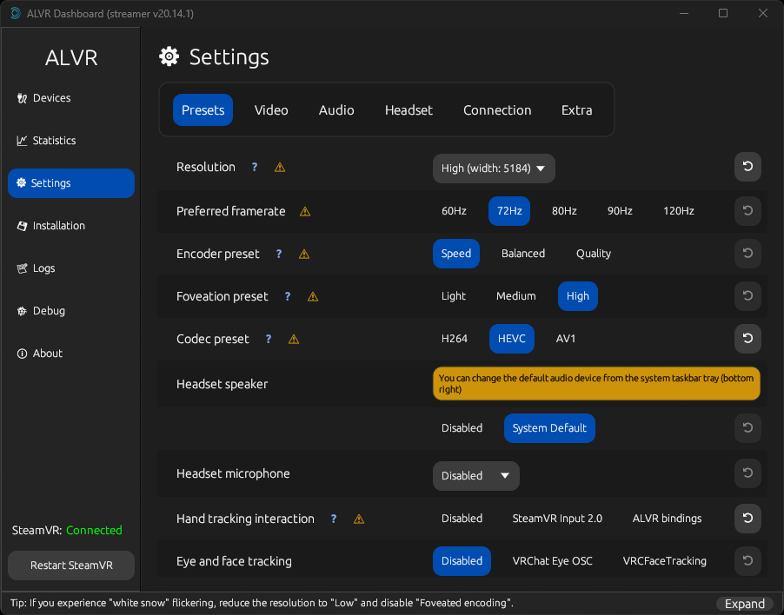Select ALVR bindings for hand tracking
Image resolution: width=784 pixels, height=615 pixels.
coord(667,519)
